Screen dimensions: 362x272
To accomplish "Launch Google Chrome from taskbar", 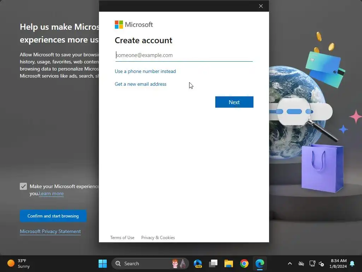I will click(244, 263).
